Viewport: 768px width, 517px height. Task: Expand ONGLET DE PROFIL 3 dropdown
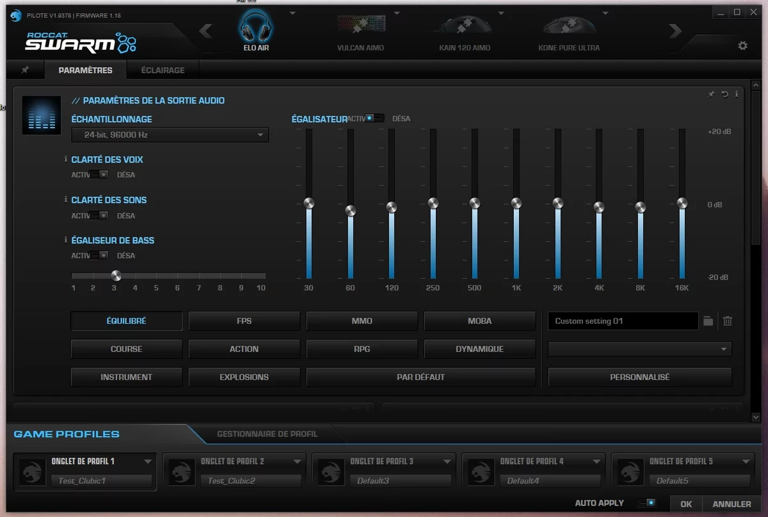tap(447, 461)
